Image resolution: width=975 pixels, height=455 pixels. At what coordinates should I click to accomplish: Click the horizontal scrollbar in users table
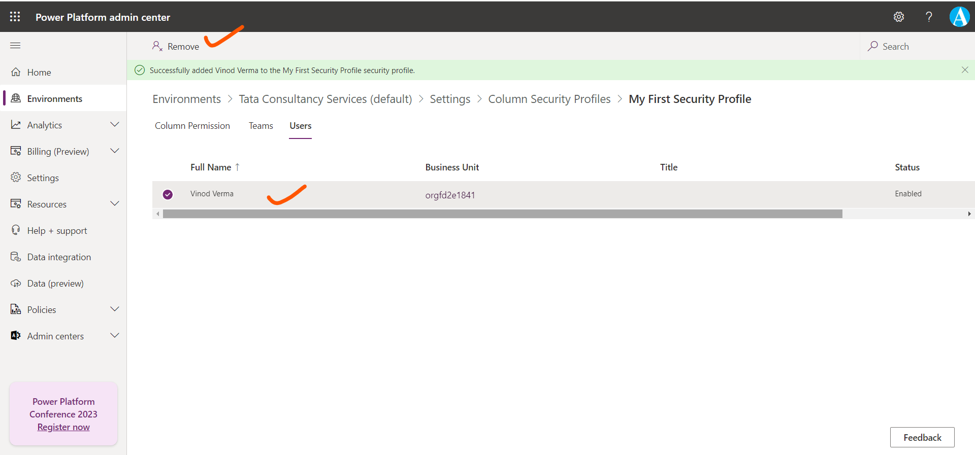tap(502, 214)
